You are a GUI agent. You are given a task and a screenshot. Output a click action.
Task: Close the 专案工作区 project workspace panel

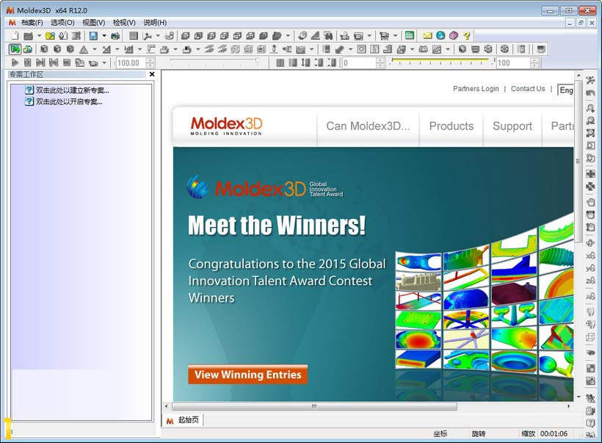click(x=152, y=74)
